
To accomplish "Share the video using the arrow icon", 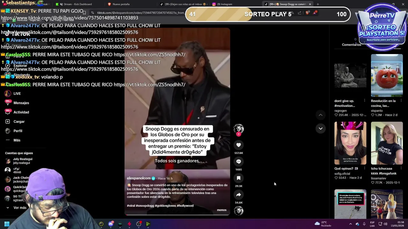I will 238,195.
